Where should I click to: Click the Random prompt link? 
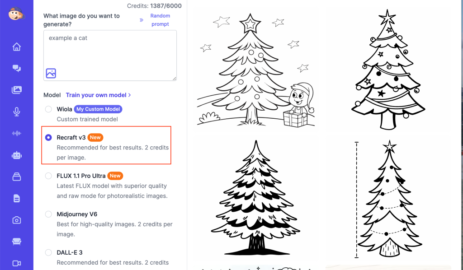click(160, 20)
